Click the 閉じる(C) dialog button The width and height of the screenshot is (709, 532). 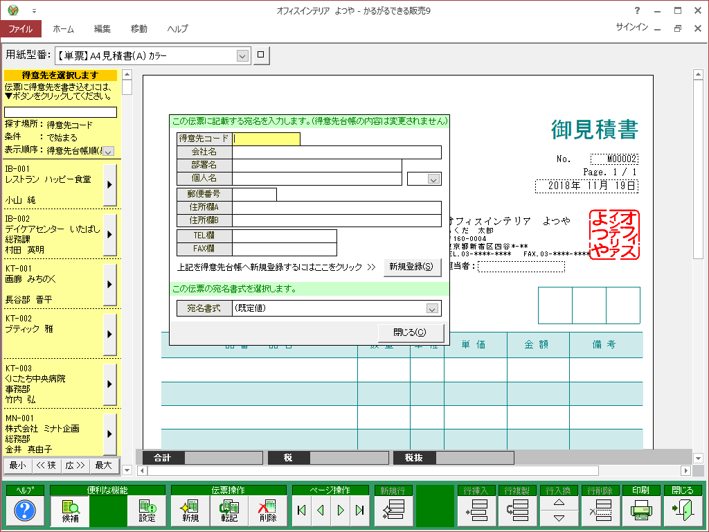pos(411,332)
